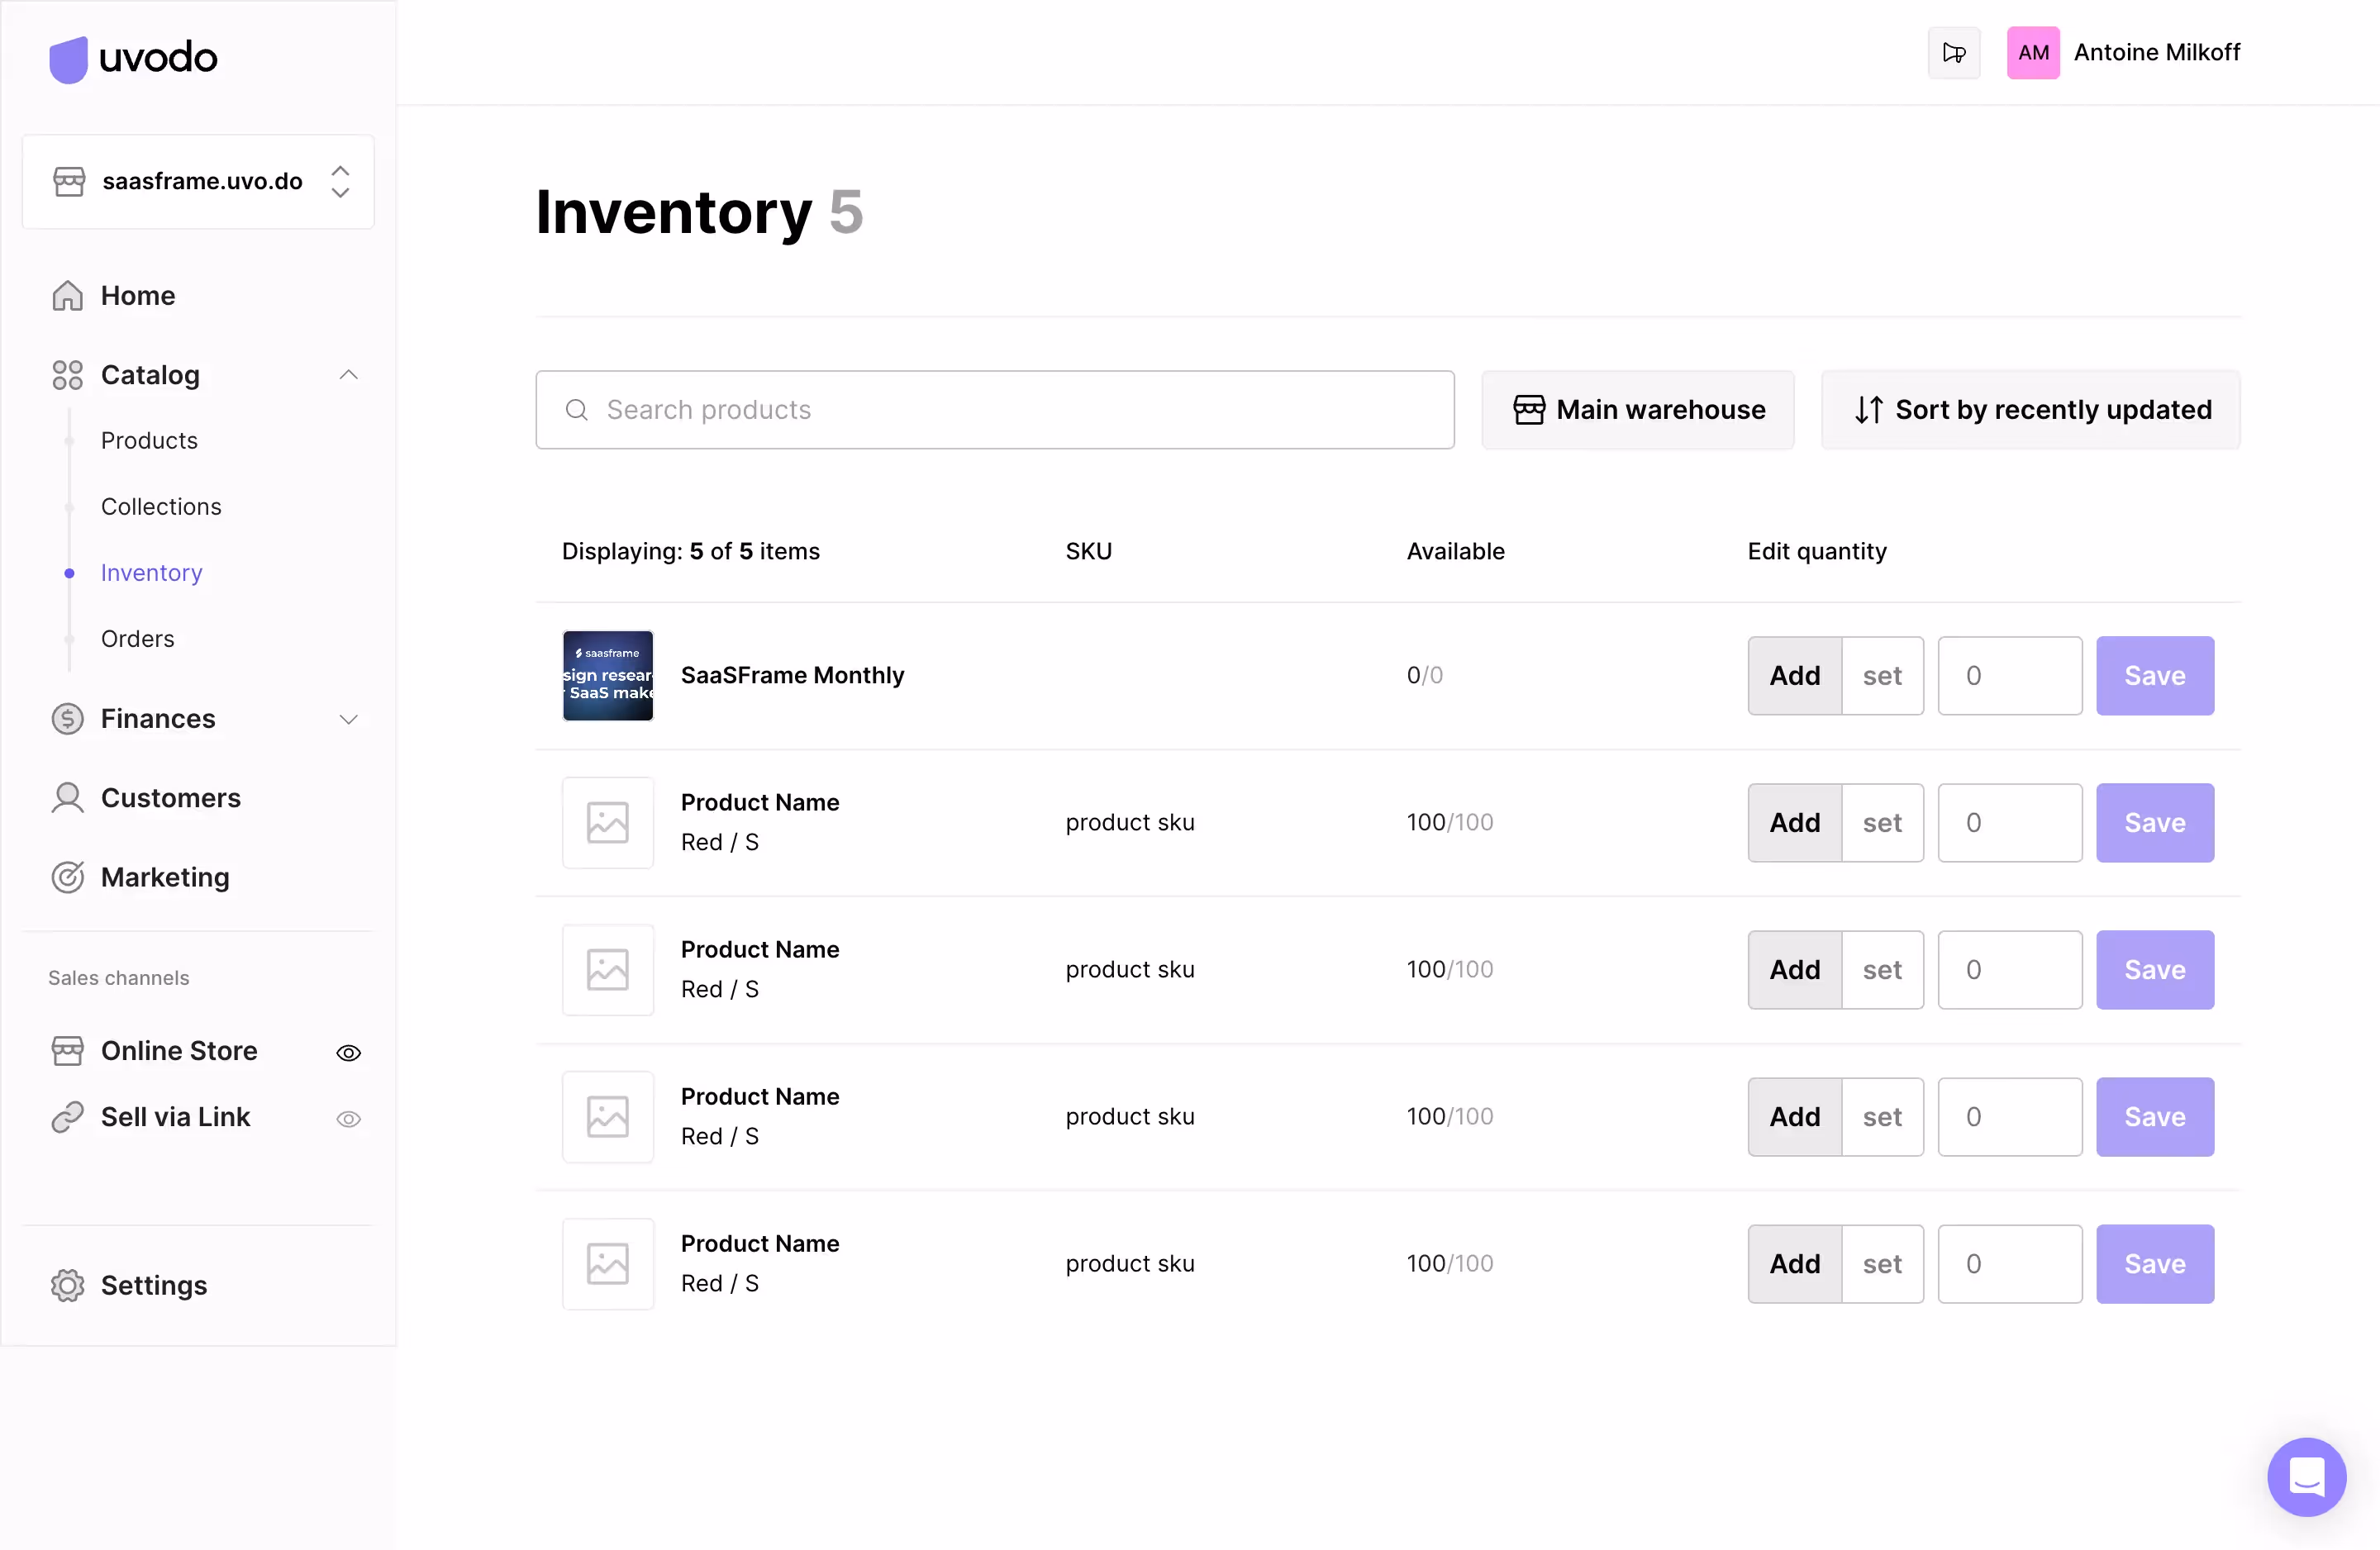Click Sort by recently updated
The height and width of the screenshot is (1550, 2380).
pyautogui.click(x=2030, y=409)
